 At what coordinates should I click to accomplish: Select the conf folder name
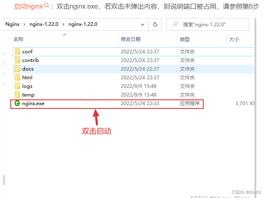(x=27, y=52)
